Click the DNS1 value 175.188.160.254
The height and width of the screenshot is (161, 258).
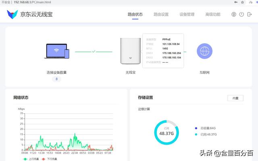(172, 53)
